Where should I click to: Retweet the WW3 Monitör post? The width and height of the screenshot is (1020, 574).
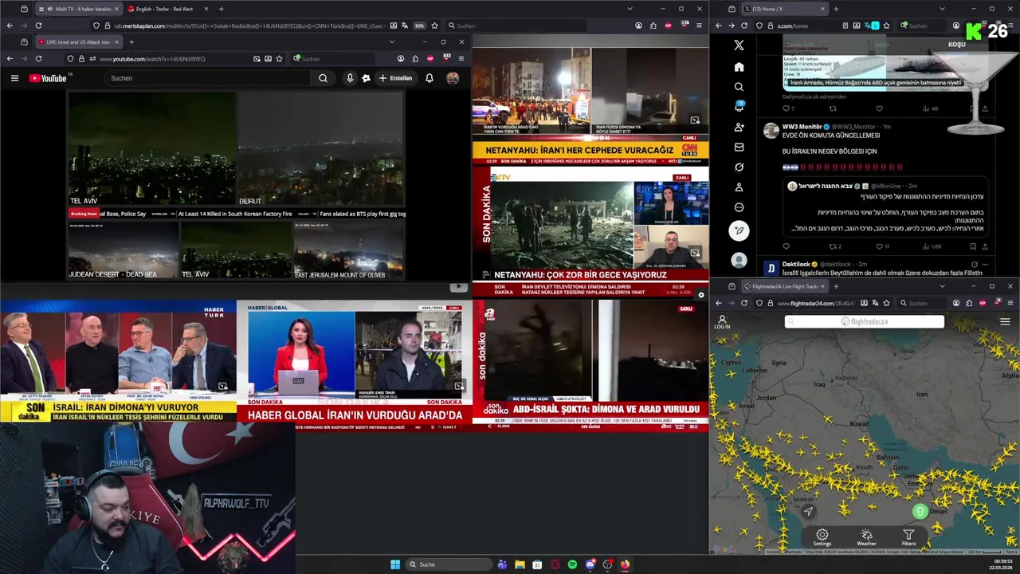click(x=833, y=246)
